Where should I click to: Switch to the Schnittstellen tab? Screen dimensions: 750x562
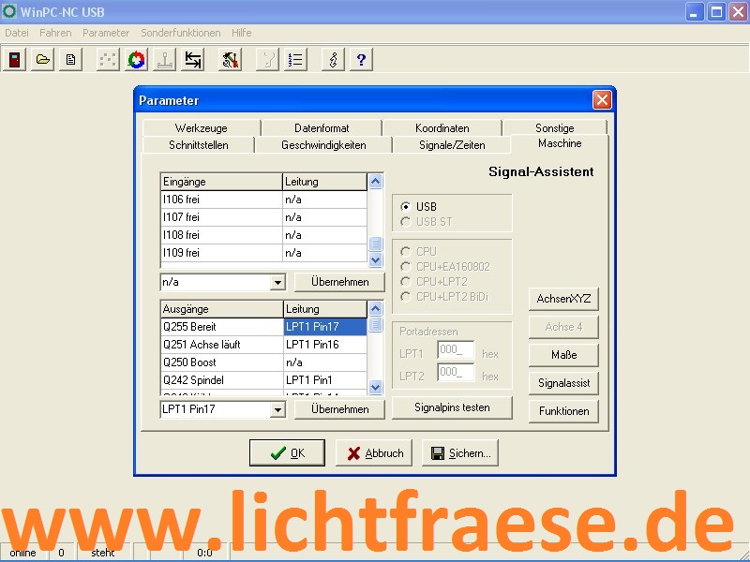(x=199, y=145)
